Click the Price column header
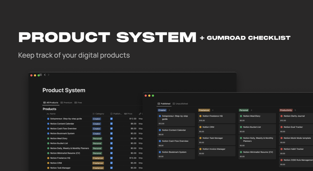The image size is (313, 171). click(128, 114)
